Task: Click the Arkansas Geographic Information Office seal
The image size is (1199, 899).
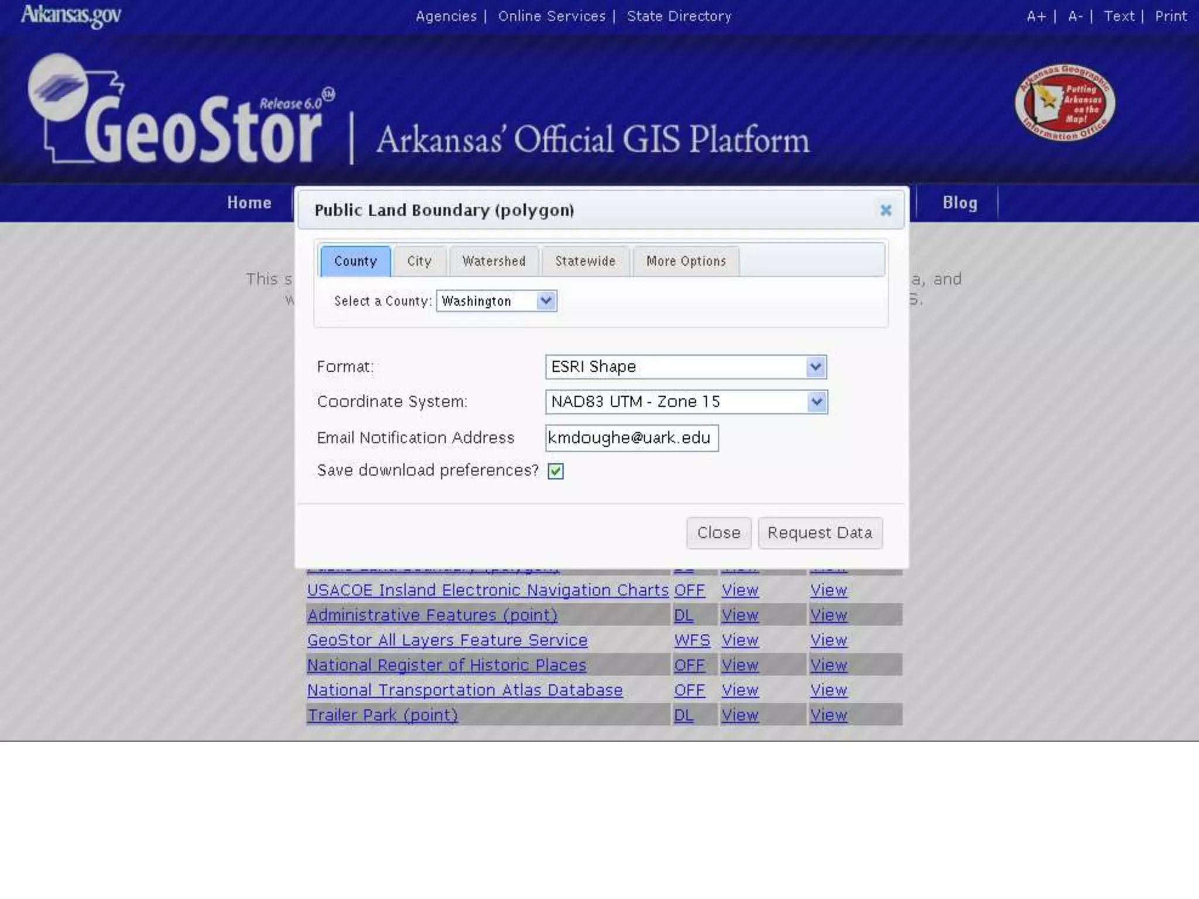Action: [x=1064, y=103]
